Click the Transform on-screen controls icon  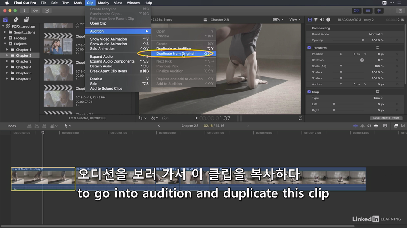coord(378,48)
